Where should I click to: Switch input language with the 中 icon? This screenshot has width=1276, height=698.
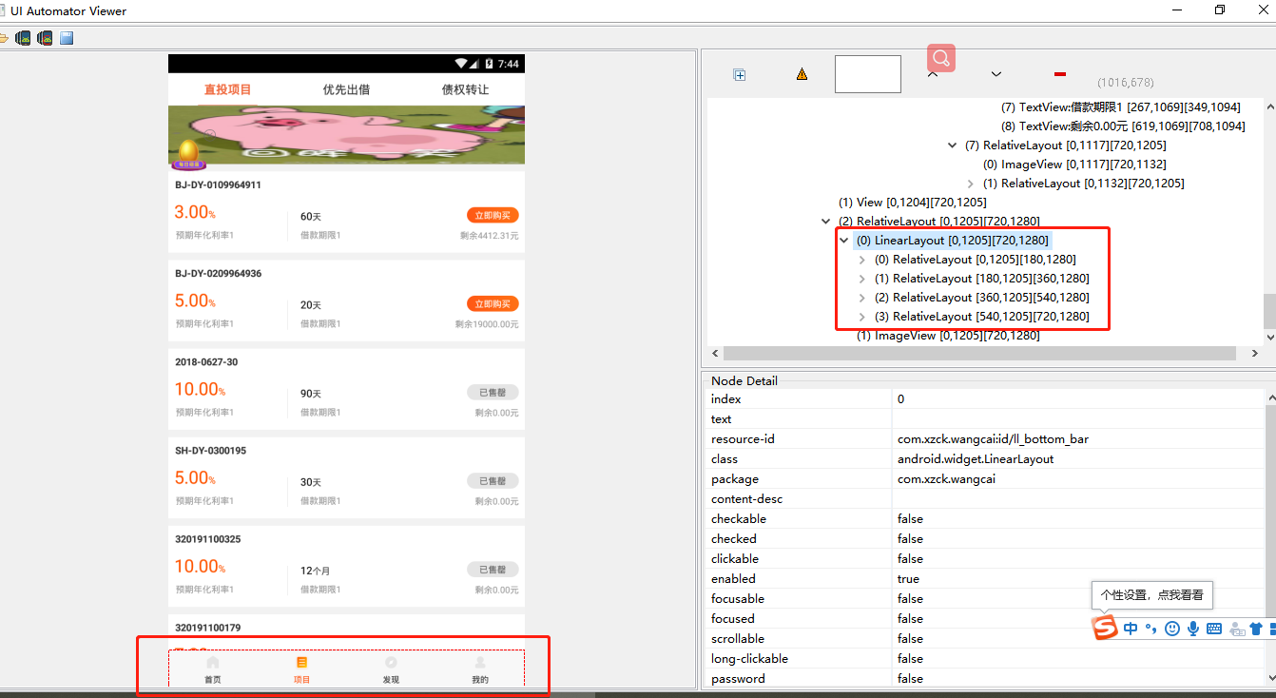pyautogui.click(x=1131, y=629)
